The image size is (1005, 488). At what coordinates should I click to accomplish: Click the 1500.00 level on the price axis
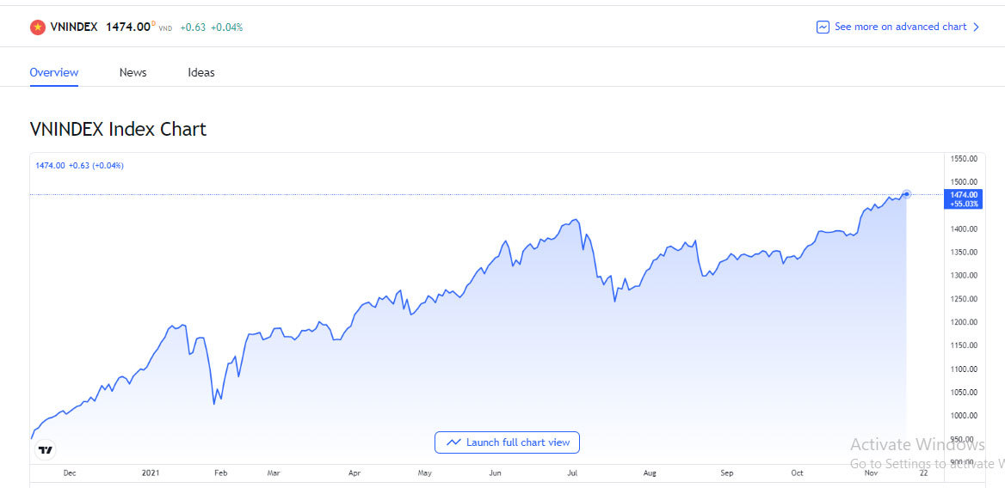pyautogui.click(x=964, y=182)
